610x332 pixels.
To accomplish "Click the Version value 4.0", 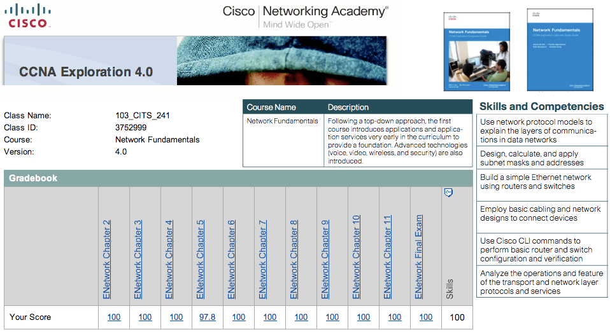I will click(121, 151).
